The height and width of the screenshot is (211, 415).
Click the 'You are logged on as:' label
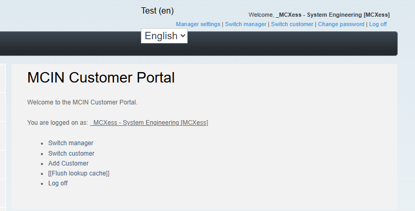[58, 123]
